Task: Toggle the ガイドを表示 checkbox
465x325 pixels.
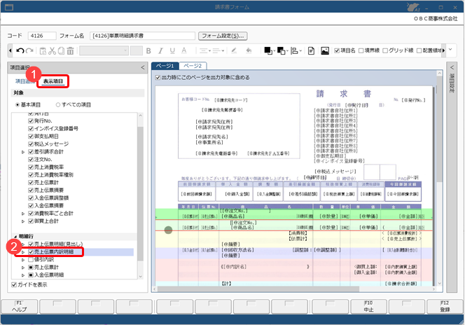Action: point(13,284)
